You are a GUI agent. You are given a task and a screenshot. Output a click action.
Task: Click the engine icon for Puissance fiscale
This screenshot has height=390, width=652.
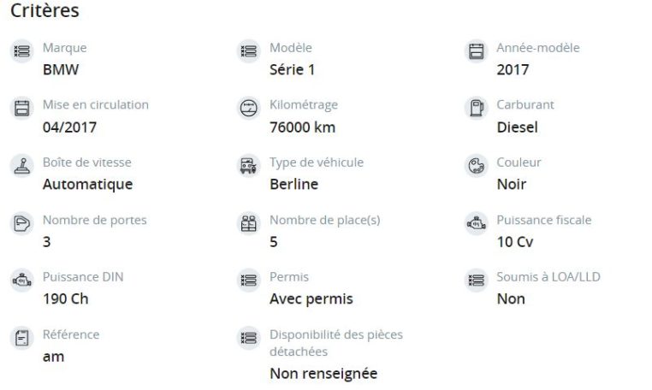tap(476, 223)
